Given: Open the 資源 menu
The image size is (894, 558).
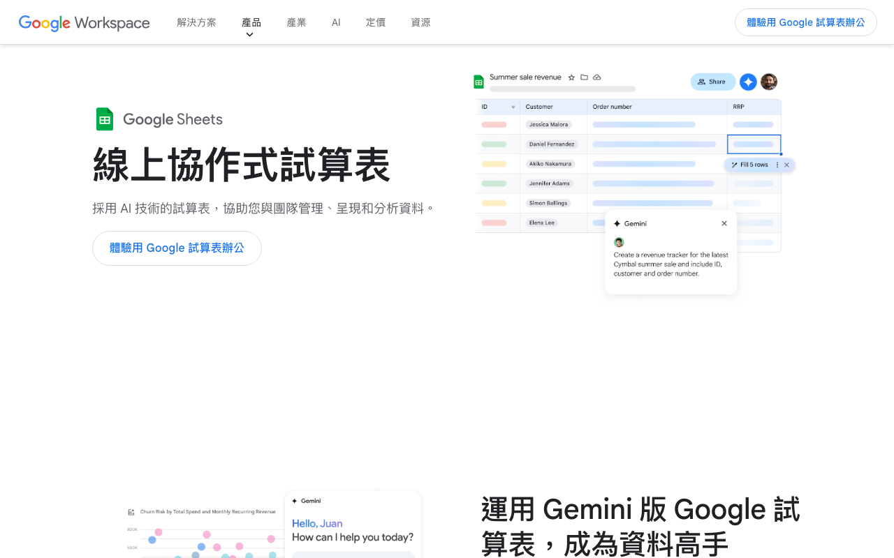Looking at the screenshot, I should pos(420,22).
